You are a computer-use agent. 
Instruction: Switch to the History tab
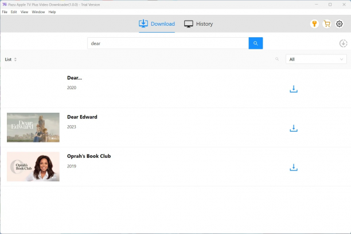[x=198, y=23]
